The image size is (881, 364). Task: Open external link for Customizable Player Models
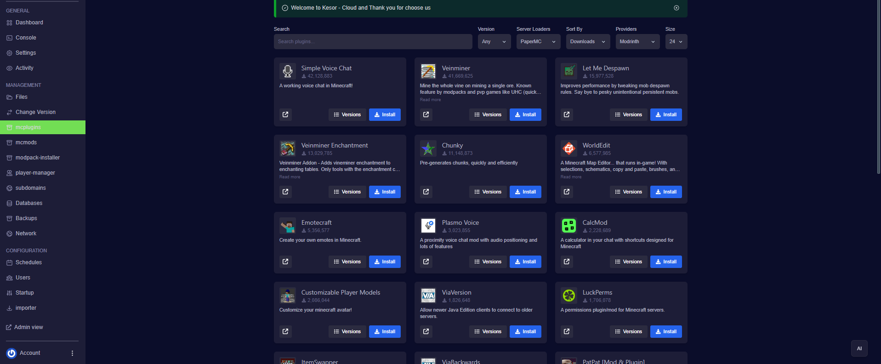click(x=285, y=331)
